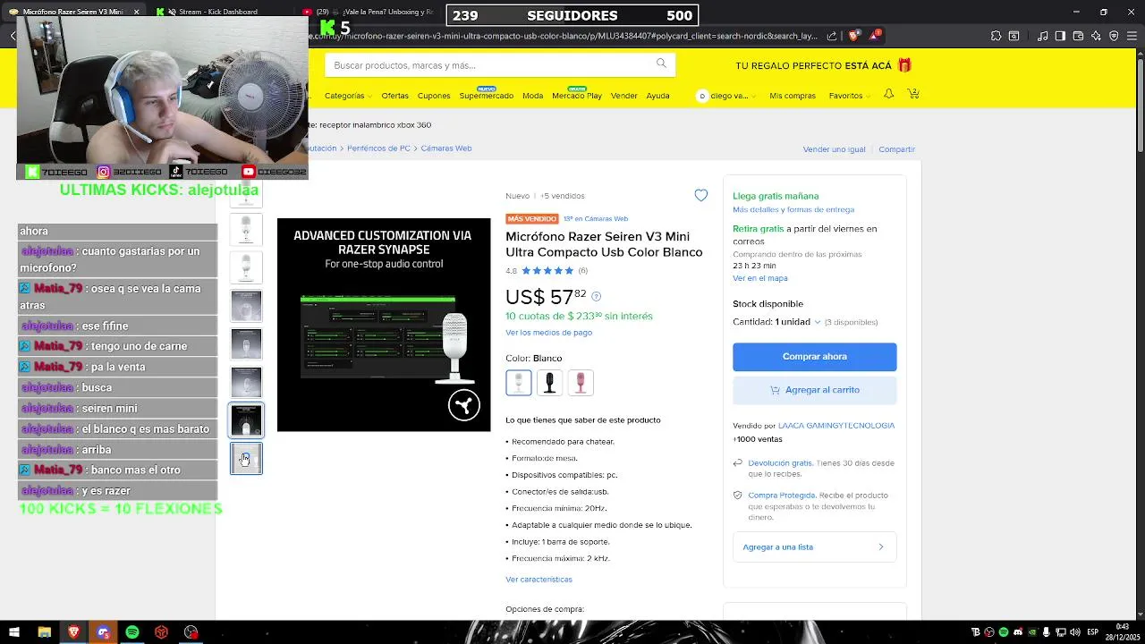Go to Supermercado section

487,96
